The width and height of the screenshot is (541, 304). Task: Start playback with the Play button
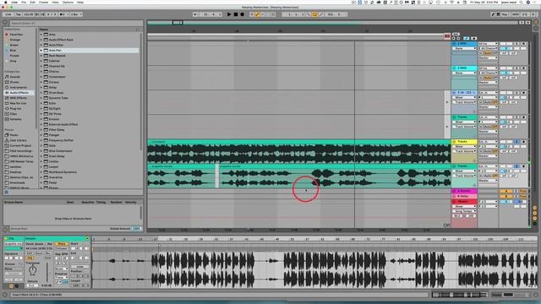point(229,14)
